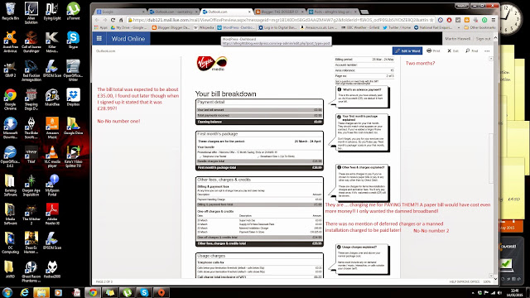The image size is (530, 298).
Task: Switch to the Blogger browser tab
Action: [x=280, y=12]
